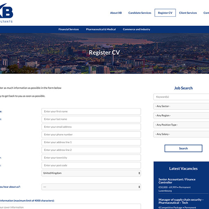Click the Keyword(s) job search field
The width and height of the screenshot is (209, 209).
tap(181, 97)
